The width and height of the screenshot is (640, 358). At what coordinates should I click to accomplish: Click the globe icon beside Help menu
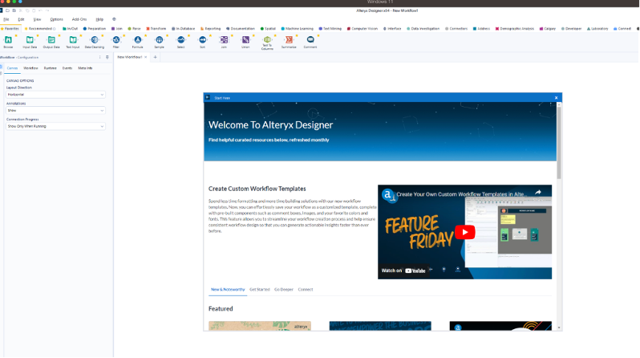[x=114, y=19]
